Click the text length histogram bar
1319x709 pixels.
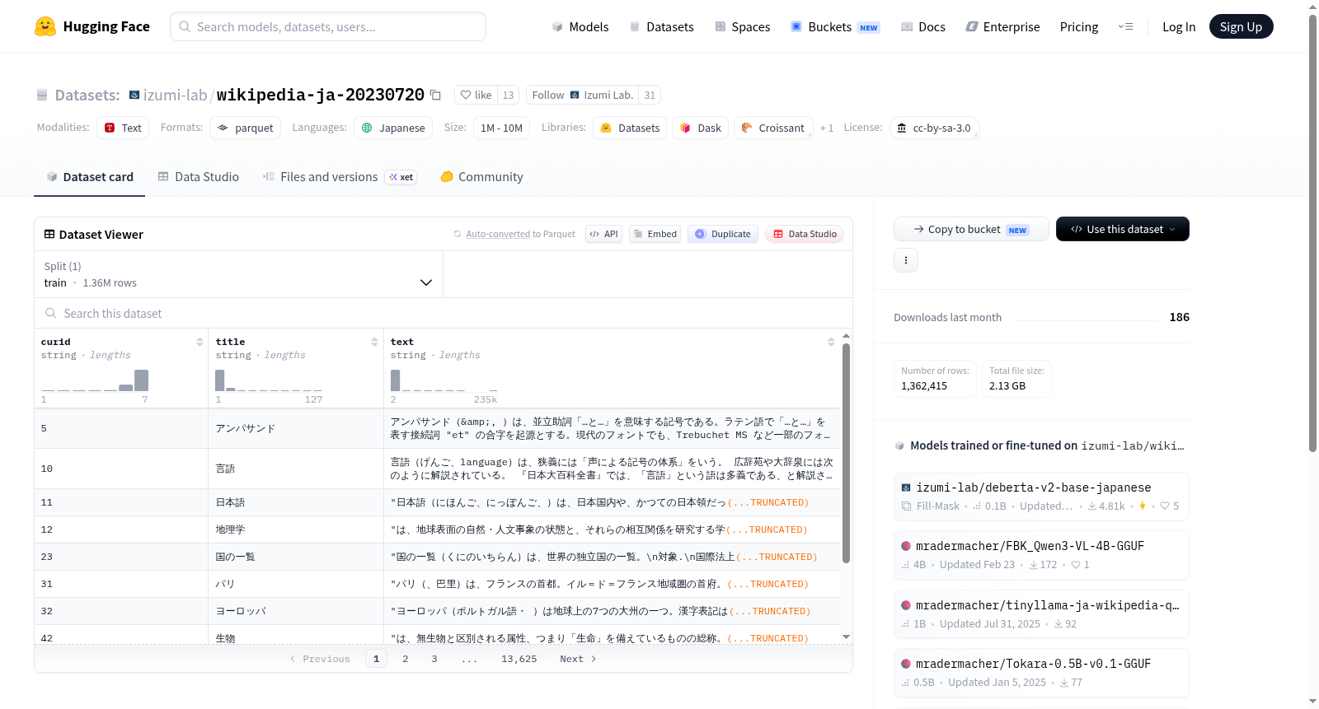395,380
